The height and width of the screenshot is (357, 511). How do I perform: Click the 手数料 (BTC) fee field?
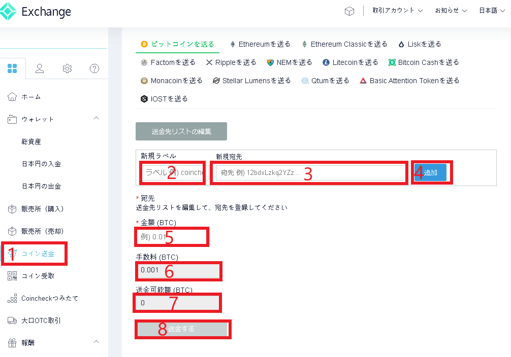179,270
